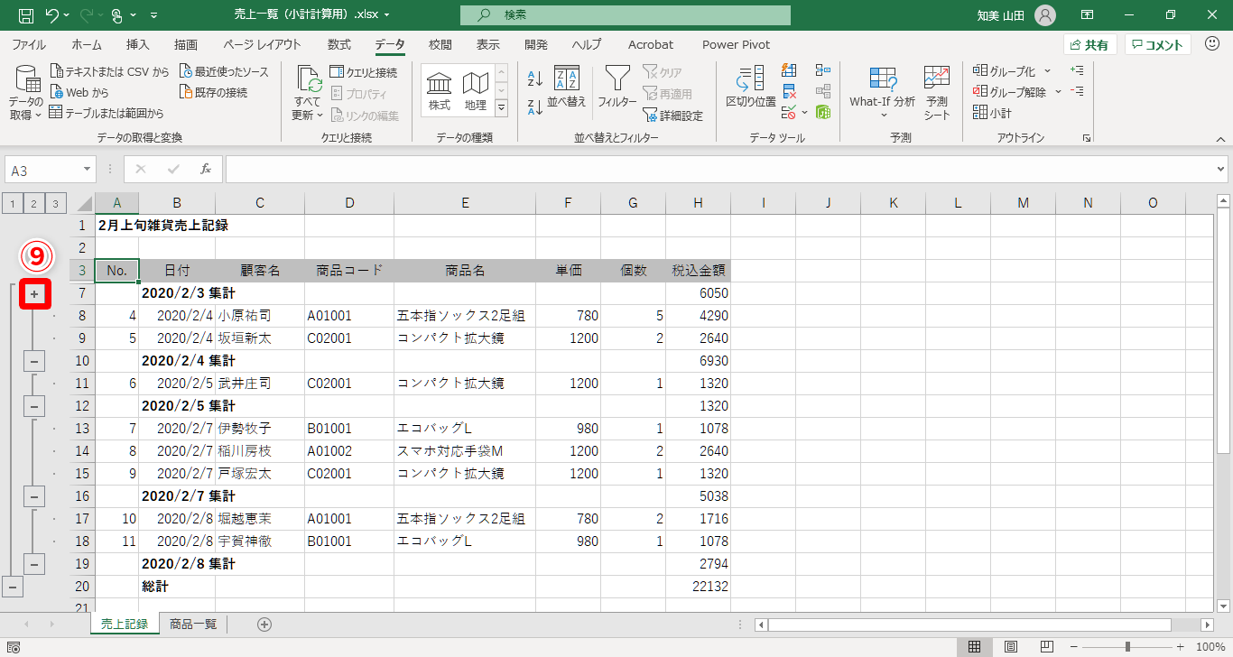The width and height of the screenshot is (1233, 657).
Task: Open the 校閲 ribbon tab
Action: tap(440, 44)
